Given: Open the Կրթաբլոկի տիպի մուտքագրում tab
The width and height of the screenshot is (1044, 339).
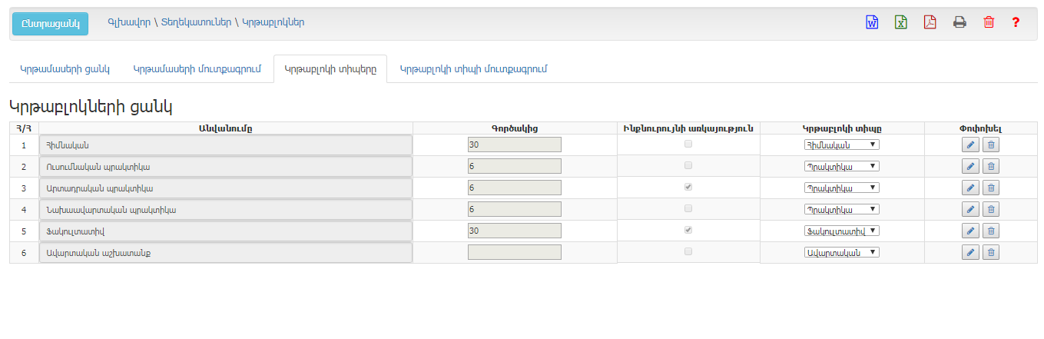Looking at the screenshot, I should (473, 69).
